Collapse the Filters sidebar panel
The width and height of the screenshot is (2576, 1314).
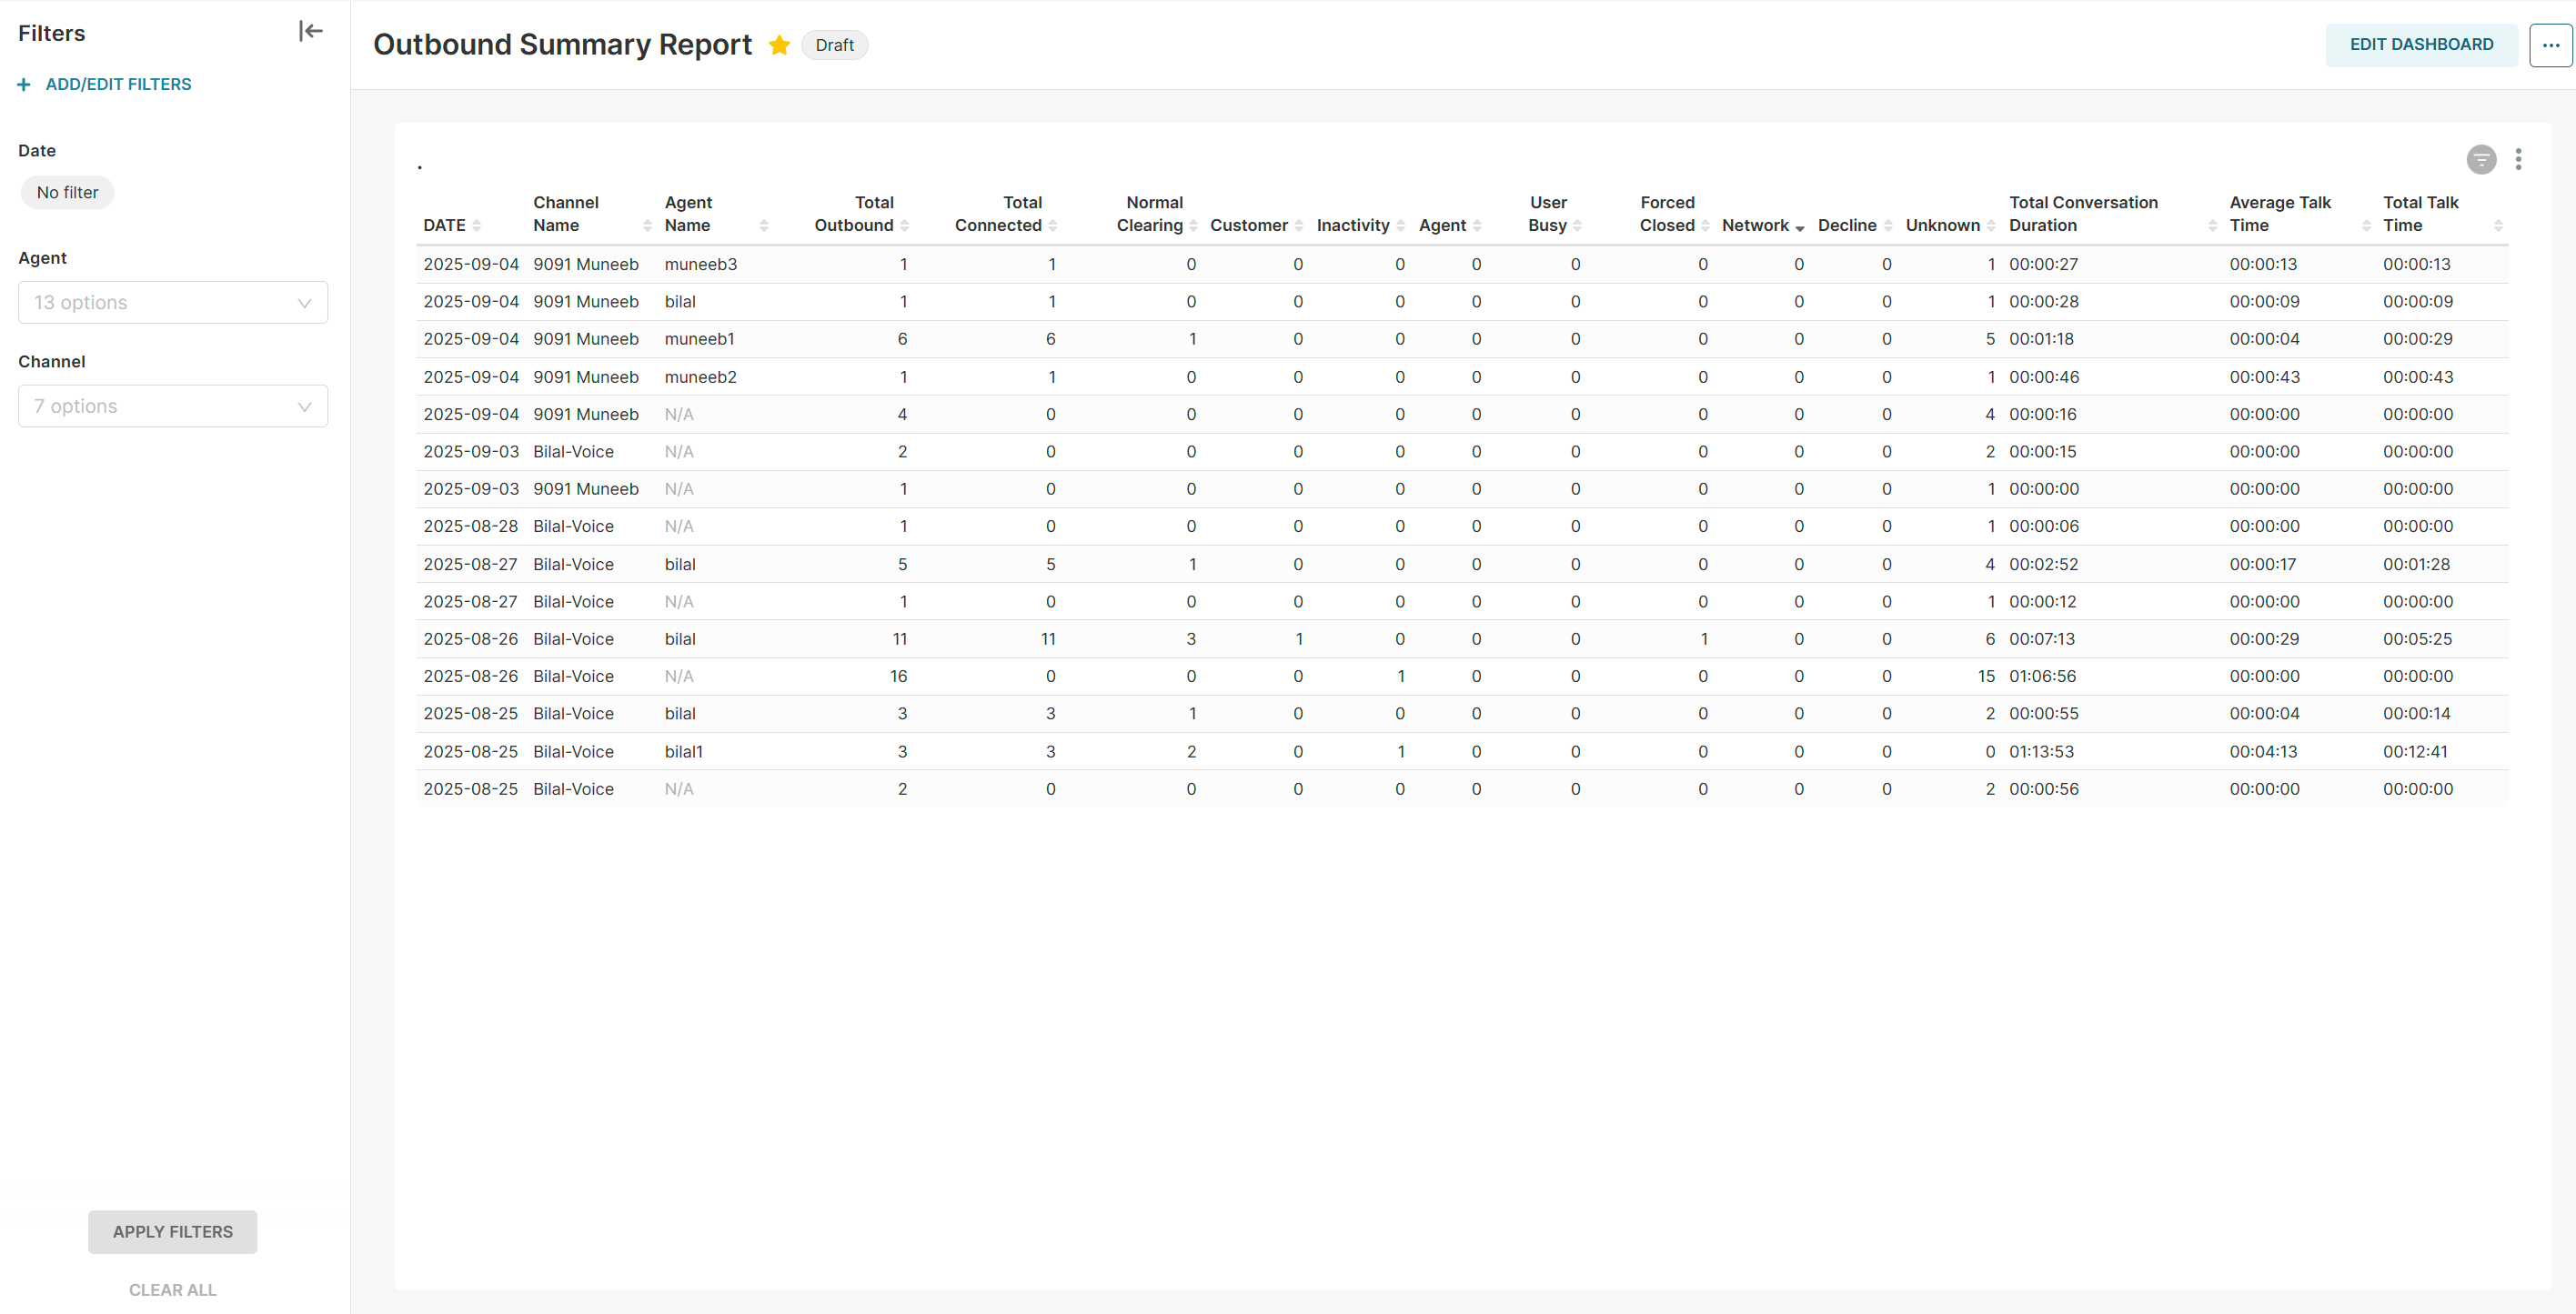(x=310, y=32)
